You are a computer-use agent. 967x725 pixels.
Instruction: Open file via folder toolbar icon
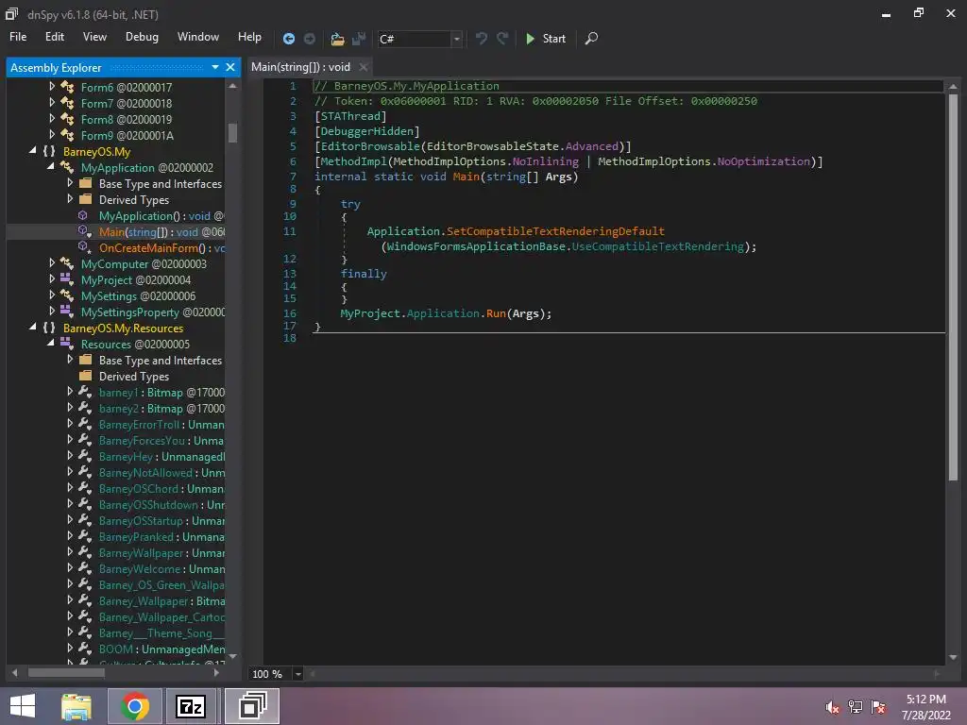337,39
